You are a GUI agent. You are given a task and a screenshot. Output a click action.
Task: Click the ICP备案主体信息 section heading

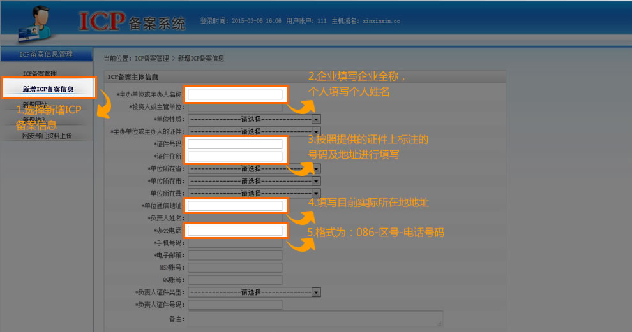133,77
